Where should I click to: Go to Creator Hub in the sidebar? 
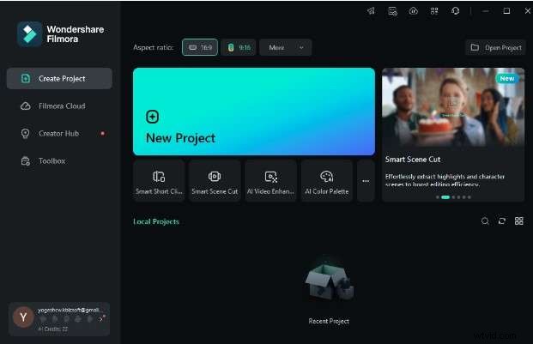click(x=59, y=134)
